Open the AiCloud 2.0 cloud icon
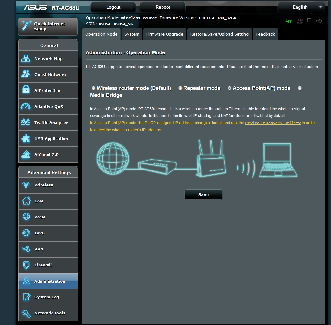Image resolution: width=331 pixels, height=325 pixels. [x=26, y=155]
